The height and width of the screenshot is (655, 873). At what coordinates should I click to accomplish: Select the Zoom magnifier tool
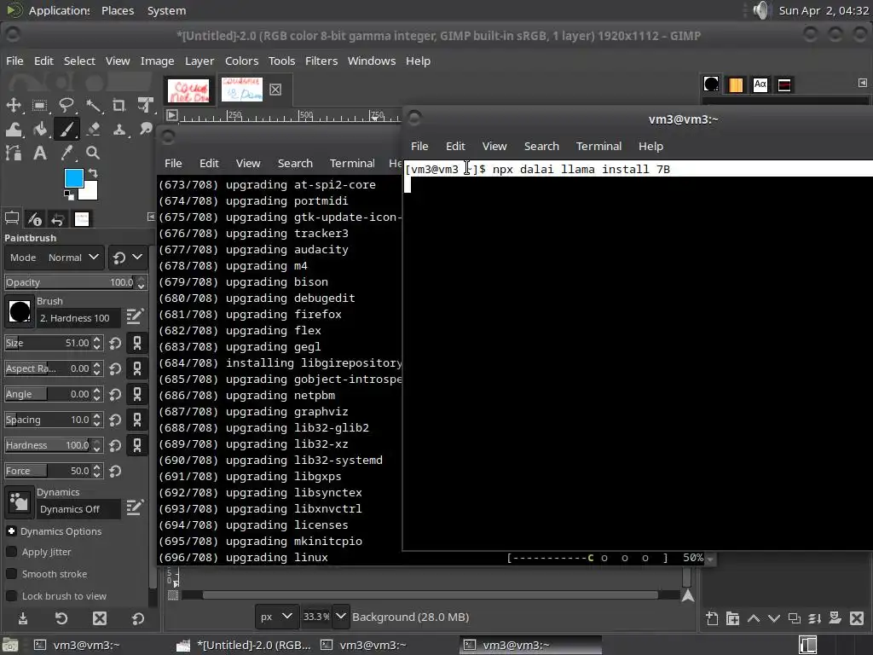(93, 153)
